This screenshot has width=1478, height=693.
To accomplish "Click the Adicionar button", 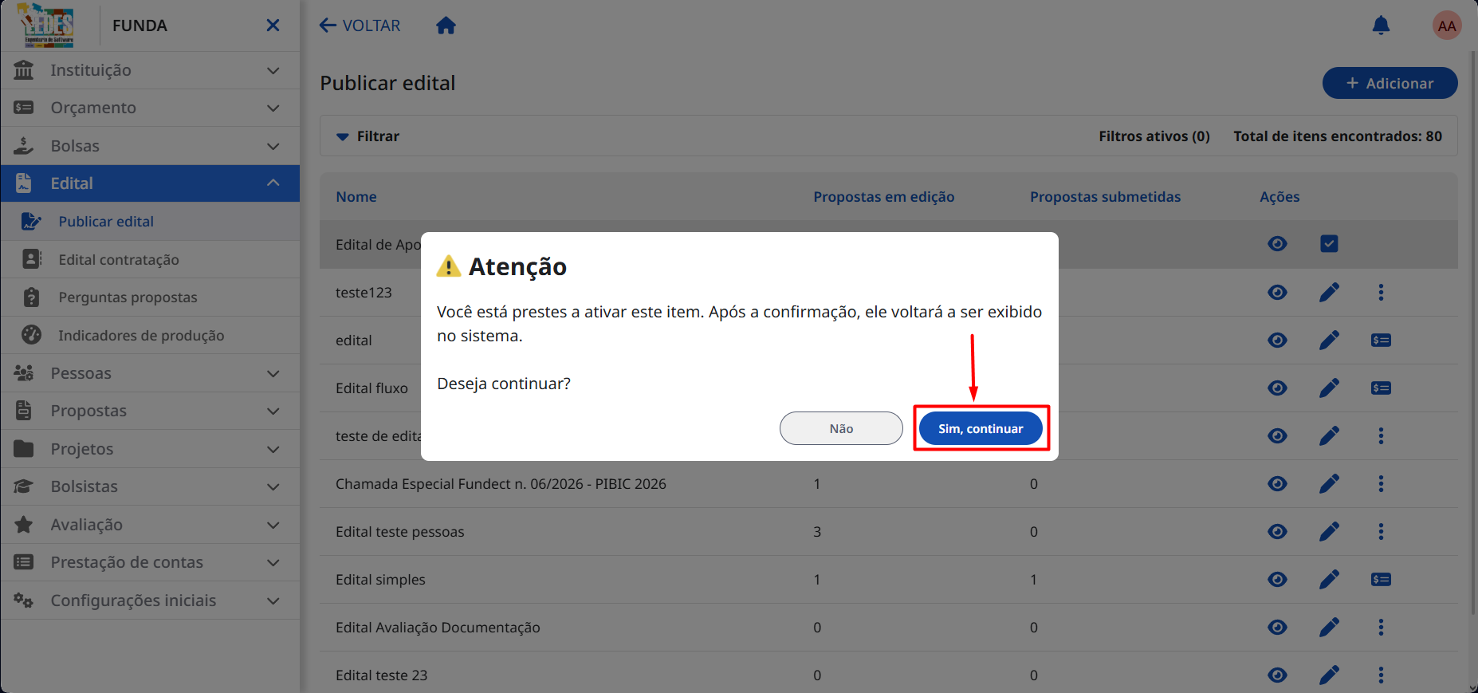I will point(1390,83).
